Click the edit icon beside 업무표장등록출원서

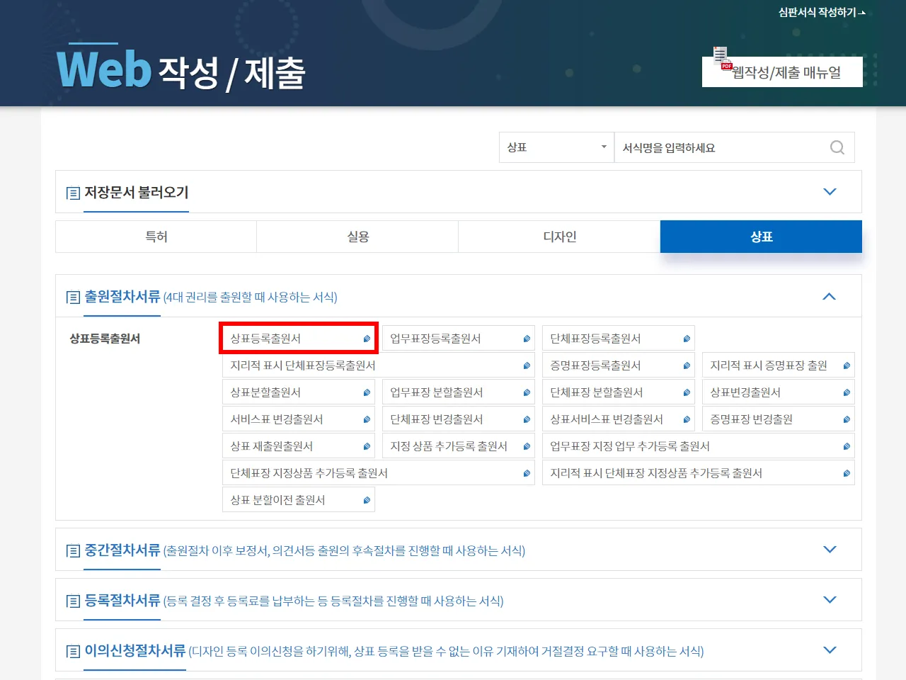pyautogui.click(x=527, y=339)
